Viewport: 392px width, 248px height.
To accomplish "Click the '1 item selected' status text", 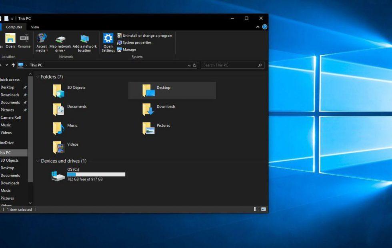I will point(19,210).
